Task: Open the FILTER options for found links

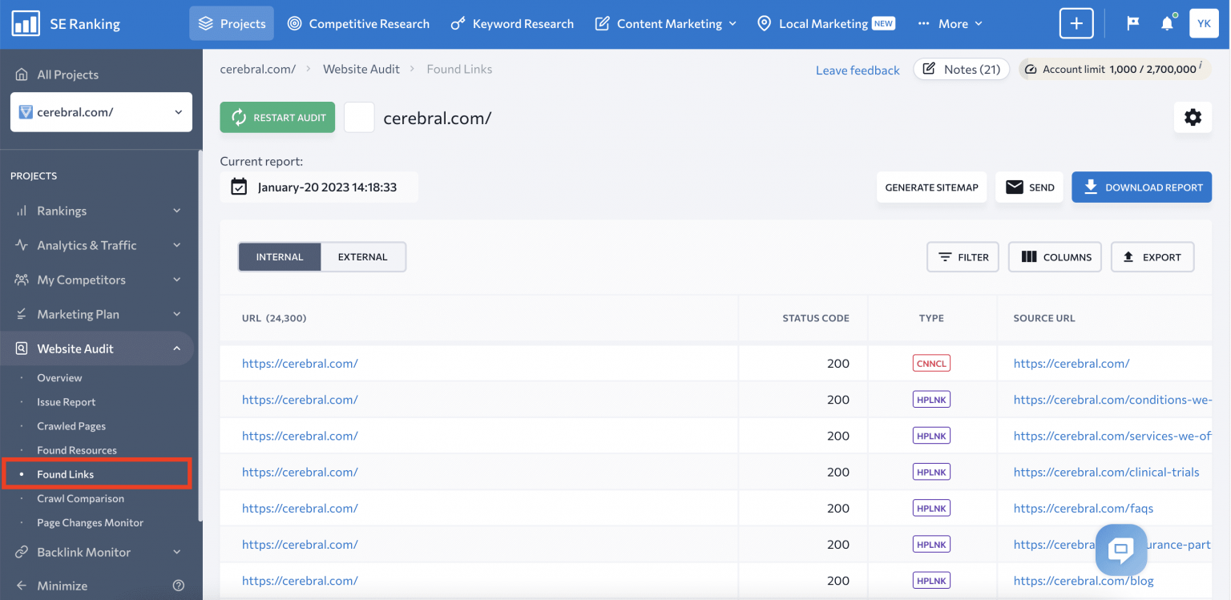Action: [x=963, y=256]
